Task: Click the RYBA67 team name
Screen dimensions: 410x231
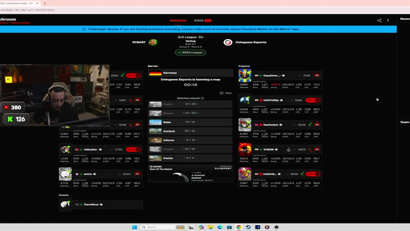Action: [139, 42]
